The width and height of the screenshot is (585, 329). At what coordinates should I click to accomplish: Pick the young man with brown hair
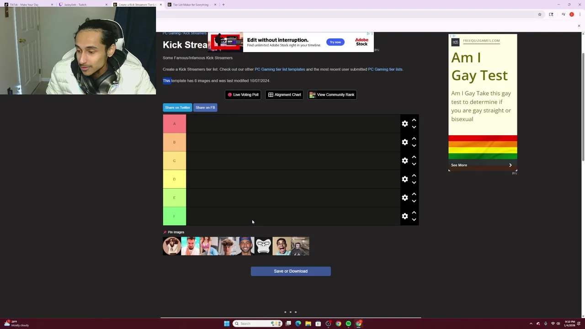click(227, 246)
